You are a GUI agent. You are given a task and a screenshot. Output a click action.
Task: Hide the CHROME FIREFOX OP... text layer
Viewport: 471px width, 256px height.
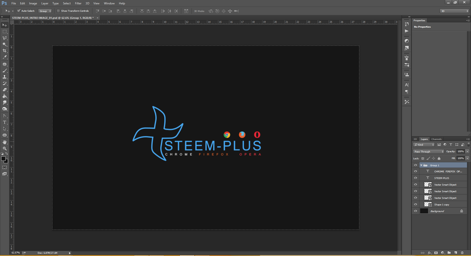click(x=415, y=171)
